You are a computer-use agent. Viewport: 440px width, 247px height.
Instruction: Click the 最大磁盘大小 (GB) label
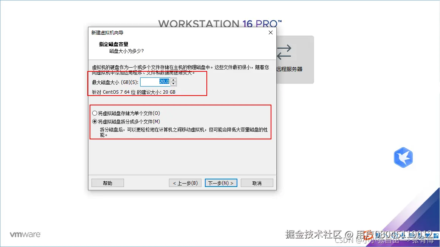click(115, 82)
